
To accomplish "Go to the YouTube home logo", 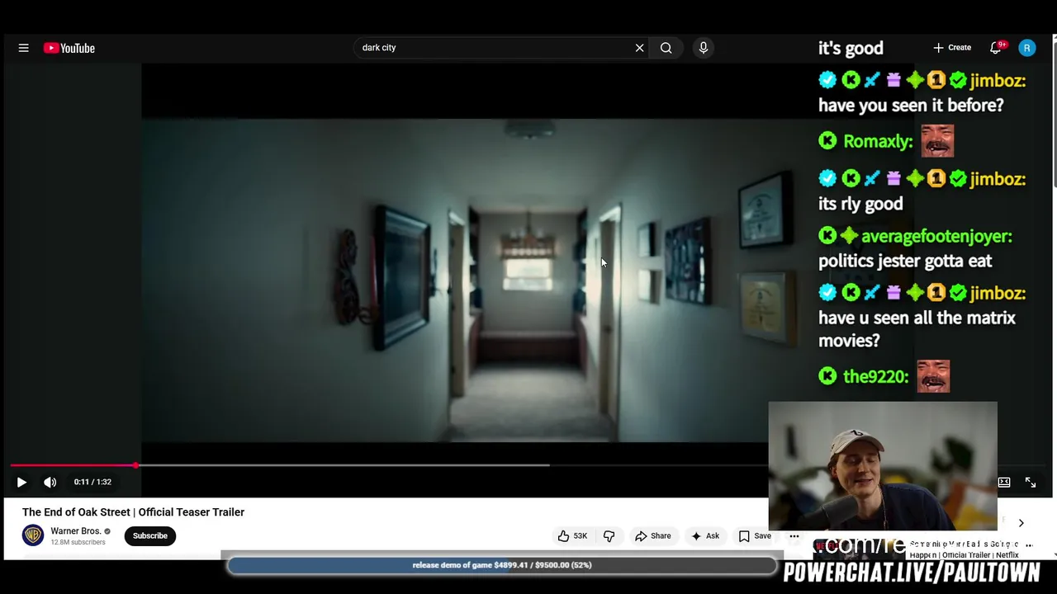I will [x=69, y=48].
